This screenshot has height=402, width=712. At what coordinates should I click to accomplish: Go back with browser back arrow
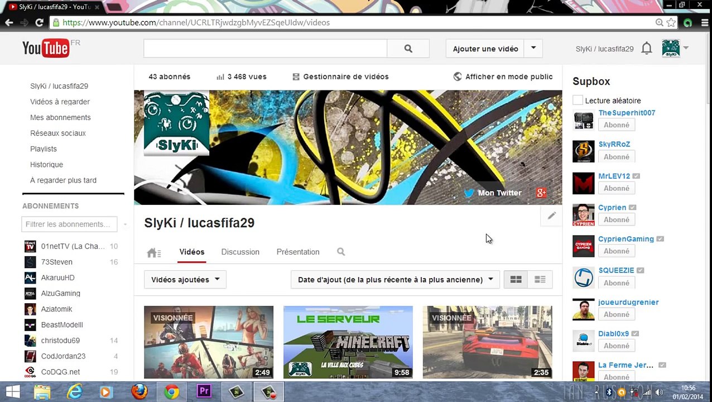[x=9, y=22]
